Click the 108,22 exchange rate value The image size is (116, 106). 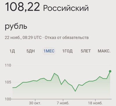[x=22, y=7]
